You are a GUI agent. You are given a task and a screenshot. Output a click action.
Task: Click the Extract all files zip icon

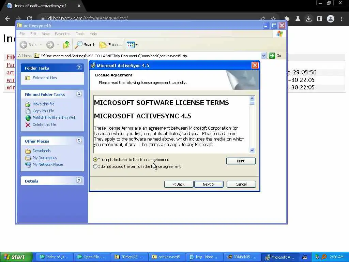pyautogui.click(x=28, y=78)
